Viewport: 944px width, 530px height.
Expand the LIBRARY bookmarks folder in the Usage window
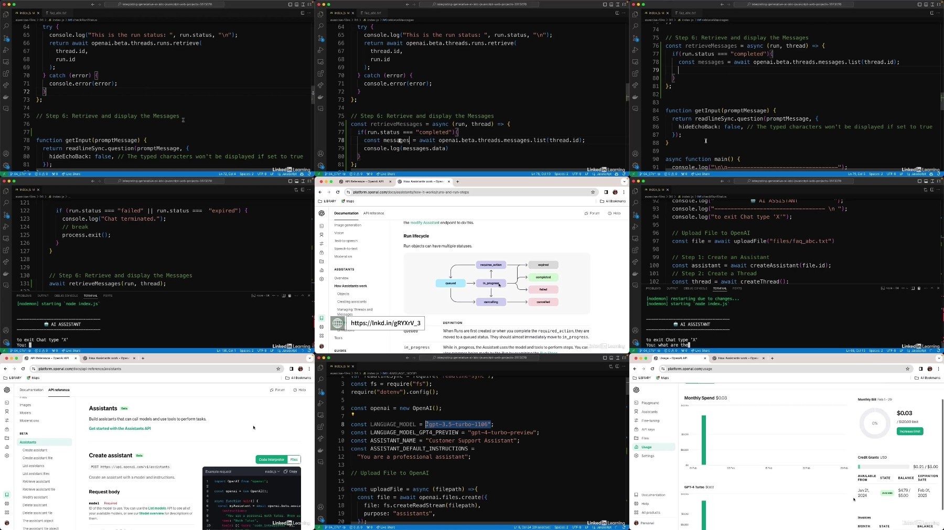tap(642, 377)
